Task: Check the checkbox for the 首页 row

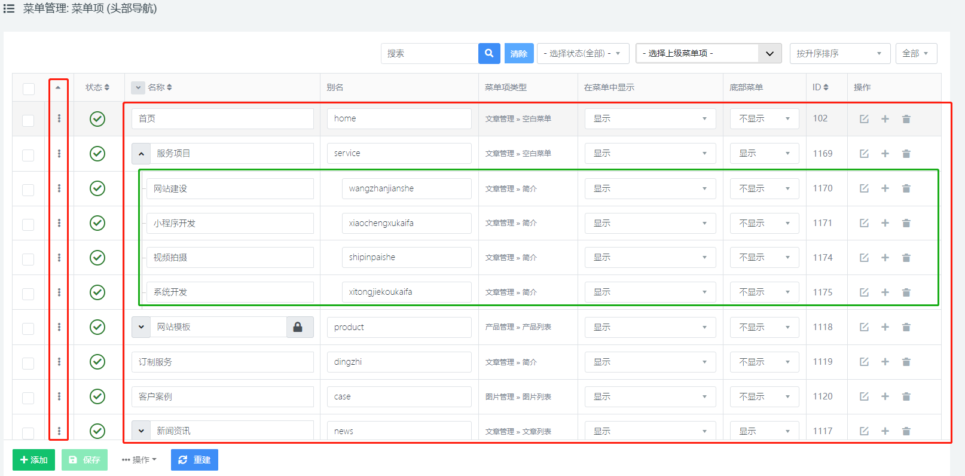Action: click(28, 120)
